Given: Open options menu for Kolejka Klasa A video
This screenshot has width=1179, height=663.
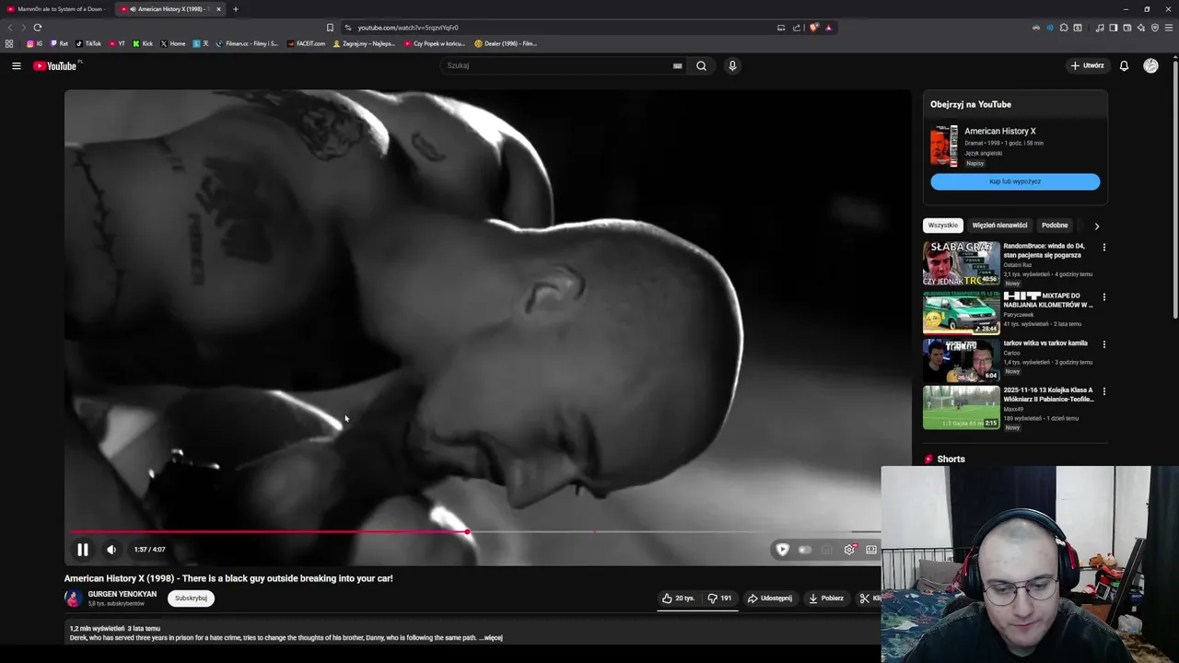Looking at the screenshot, I should 1103,390.
